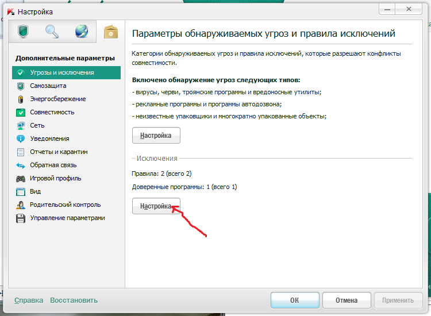This screenshot has width=431, height=316.
Task: Click the Правила: 2 (всего 2) text
Action: pyautogui.click(x=161, y=174)
